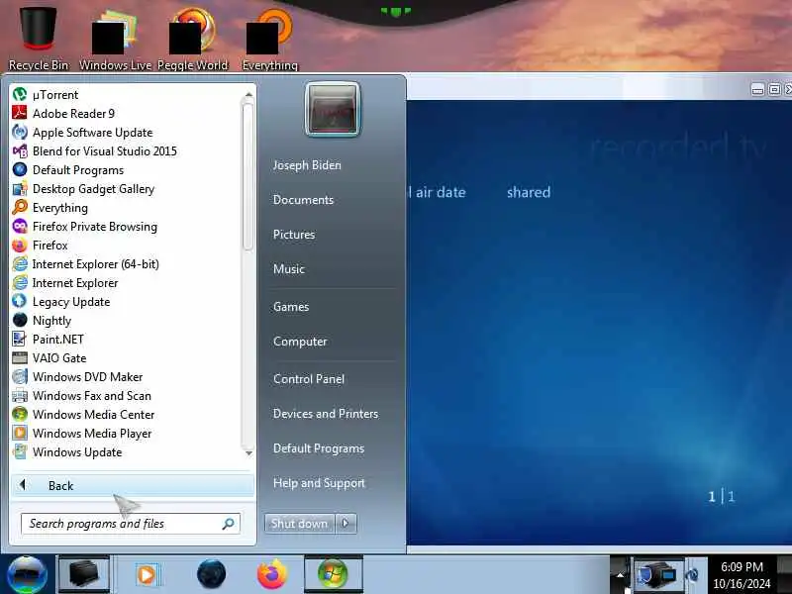Screen dimensions: 792x594
Task: Expand Shut down options arrow
Action: 346,524
